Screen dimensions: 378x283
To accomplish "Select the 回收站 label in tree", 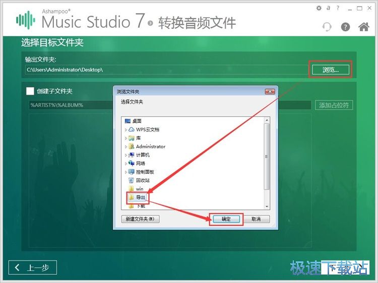I will point(143,180).
